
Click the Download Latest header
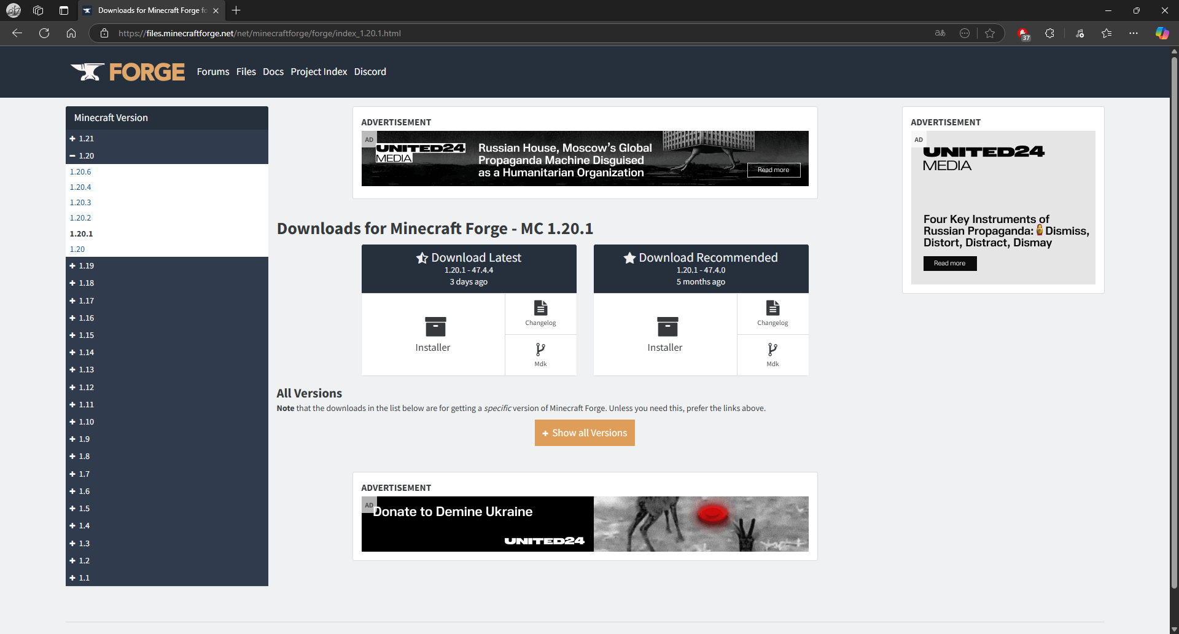469,269
